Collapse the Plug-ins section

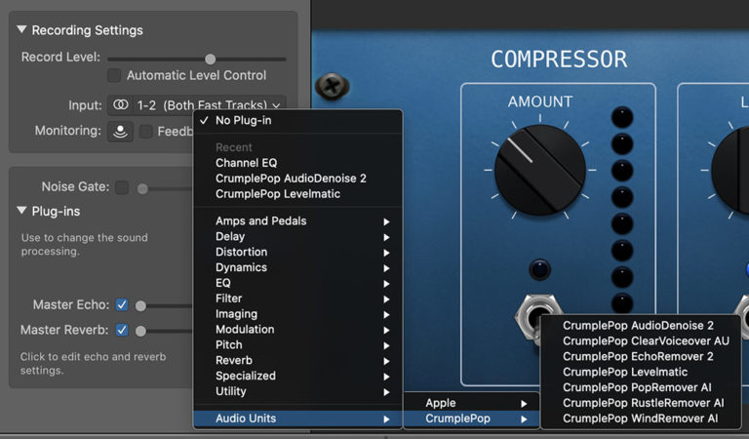point(21,211)
